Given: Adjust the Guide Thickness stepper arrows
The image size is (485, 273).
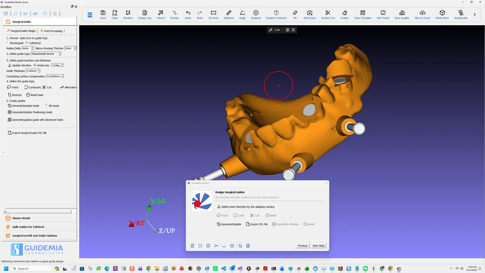Looking at the screenshot, I should pos(39,71).
